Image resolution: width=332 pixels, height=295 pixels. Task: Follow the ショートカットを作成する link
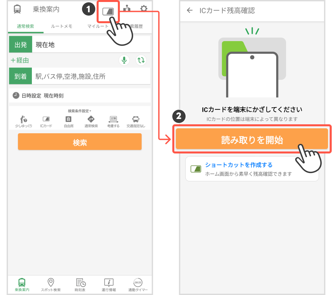point(239,165)
